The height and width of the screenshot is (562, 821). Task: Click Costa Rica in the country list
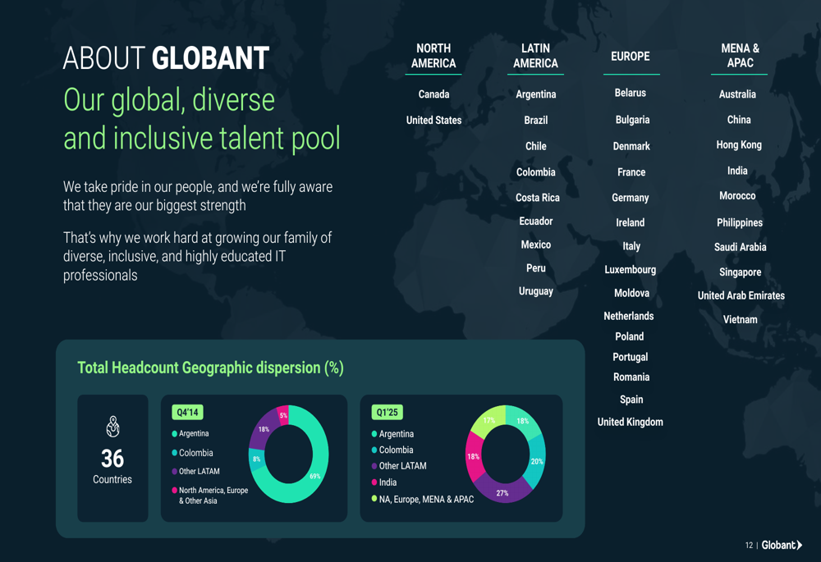[x=537, y=197]
